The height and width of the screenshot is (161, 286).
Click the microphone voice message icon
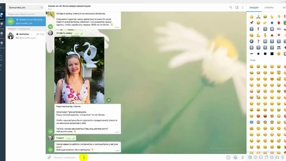pyautogui.click(x=243, y=157)
